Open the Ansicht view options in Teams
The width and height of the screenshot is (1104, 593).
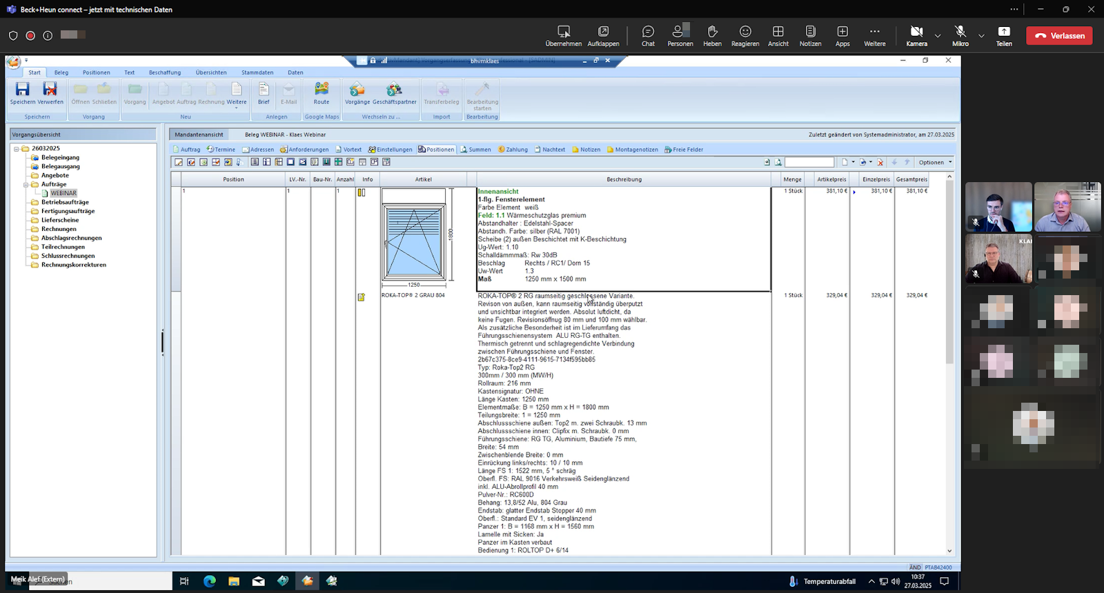point(778,35)
